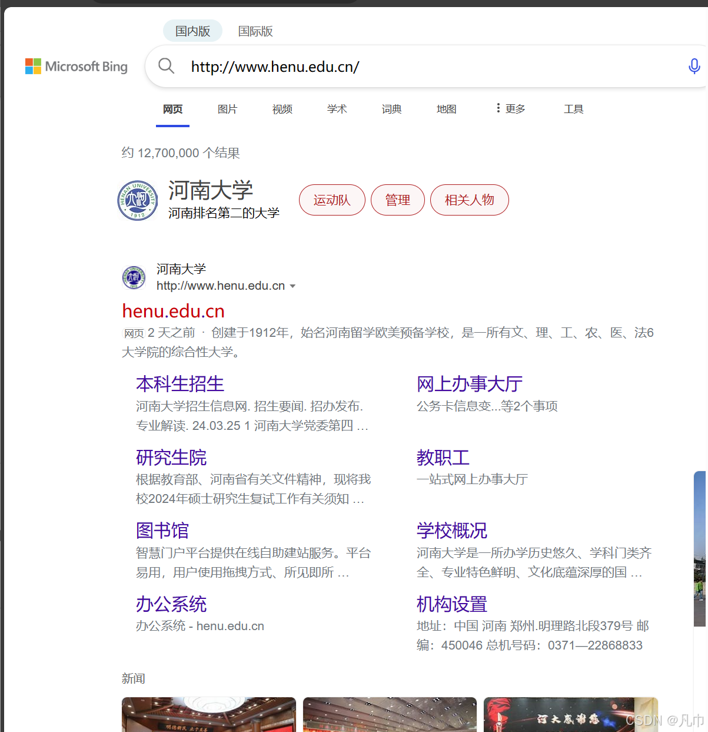Open the 研究生院 sitelink
This screenshot has height=732, width=708.
pos(171,458)
